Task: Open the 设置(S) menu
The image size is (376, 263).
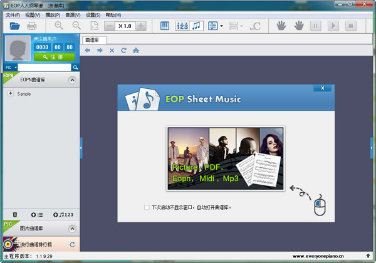Action: coord(93,14)
